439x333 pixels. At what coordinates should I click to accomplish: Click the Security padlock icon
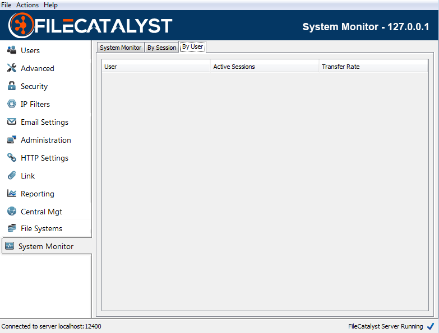(x=12, y=86)
